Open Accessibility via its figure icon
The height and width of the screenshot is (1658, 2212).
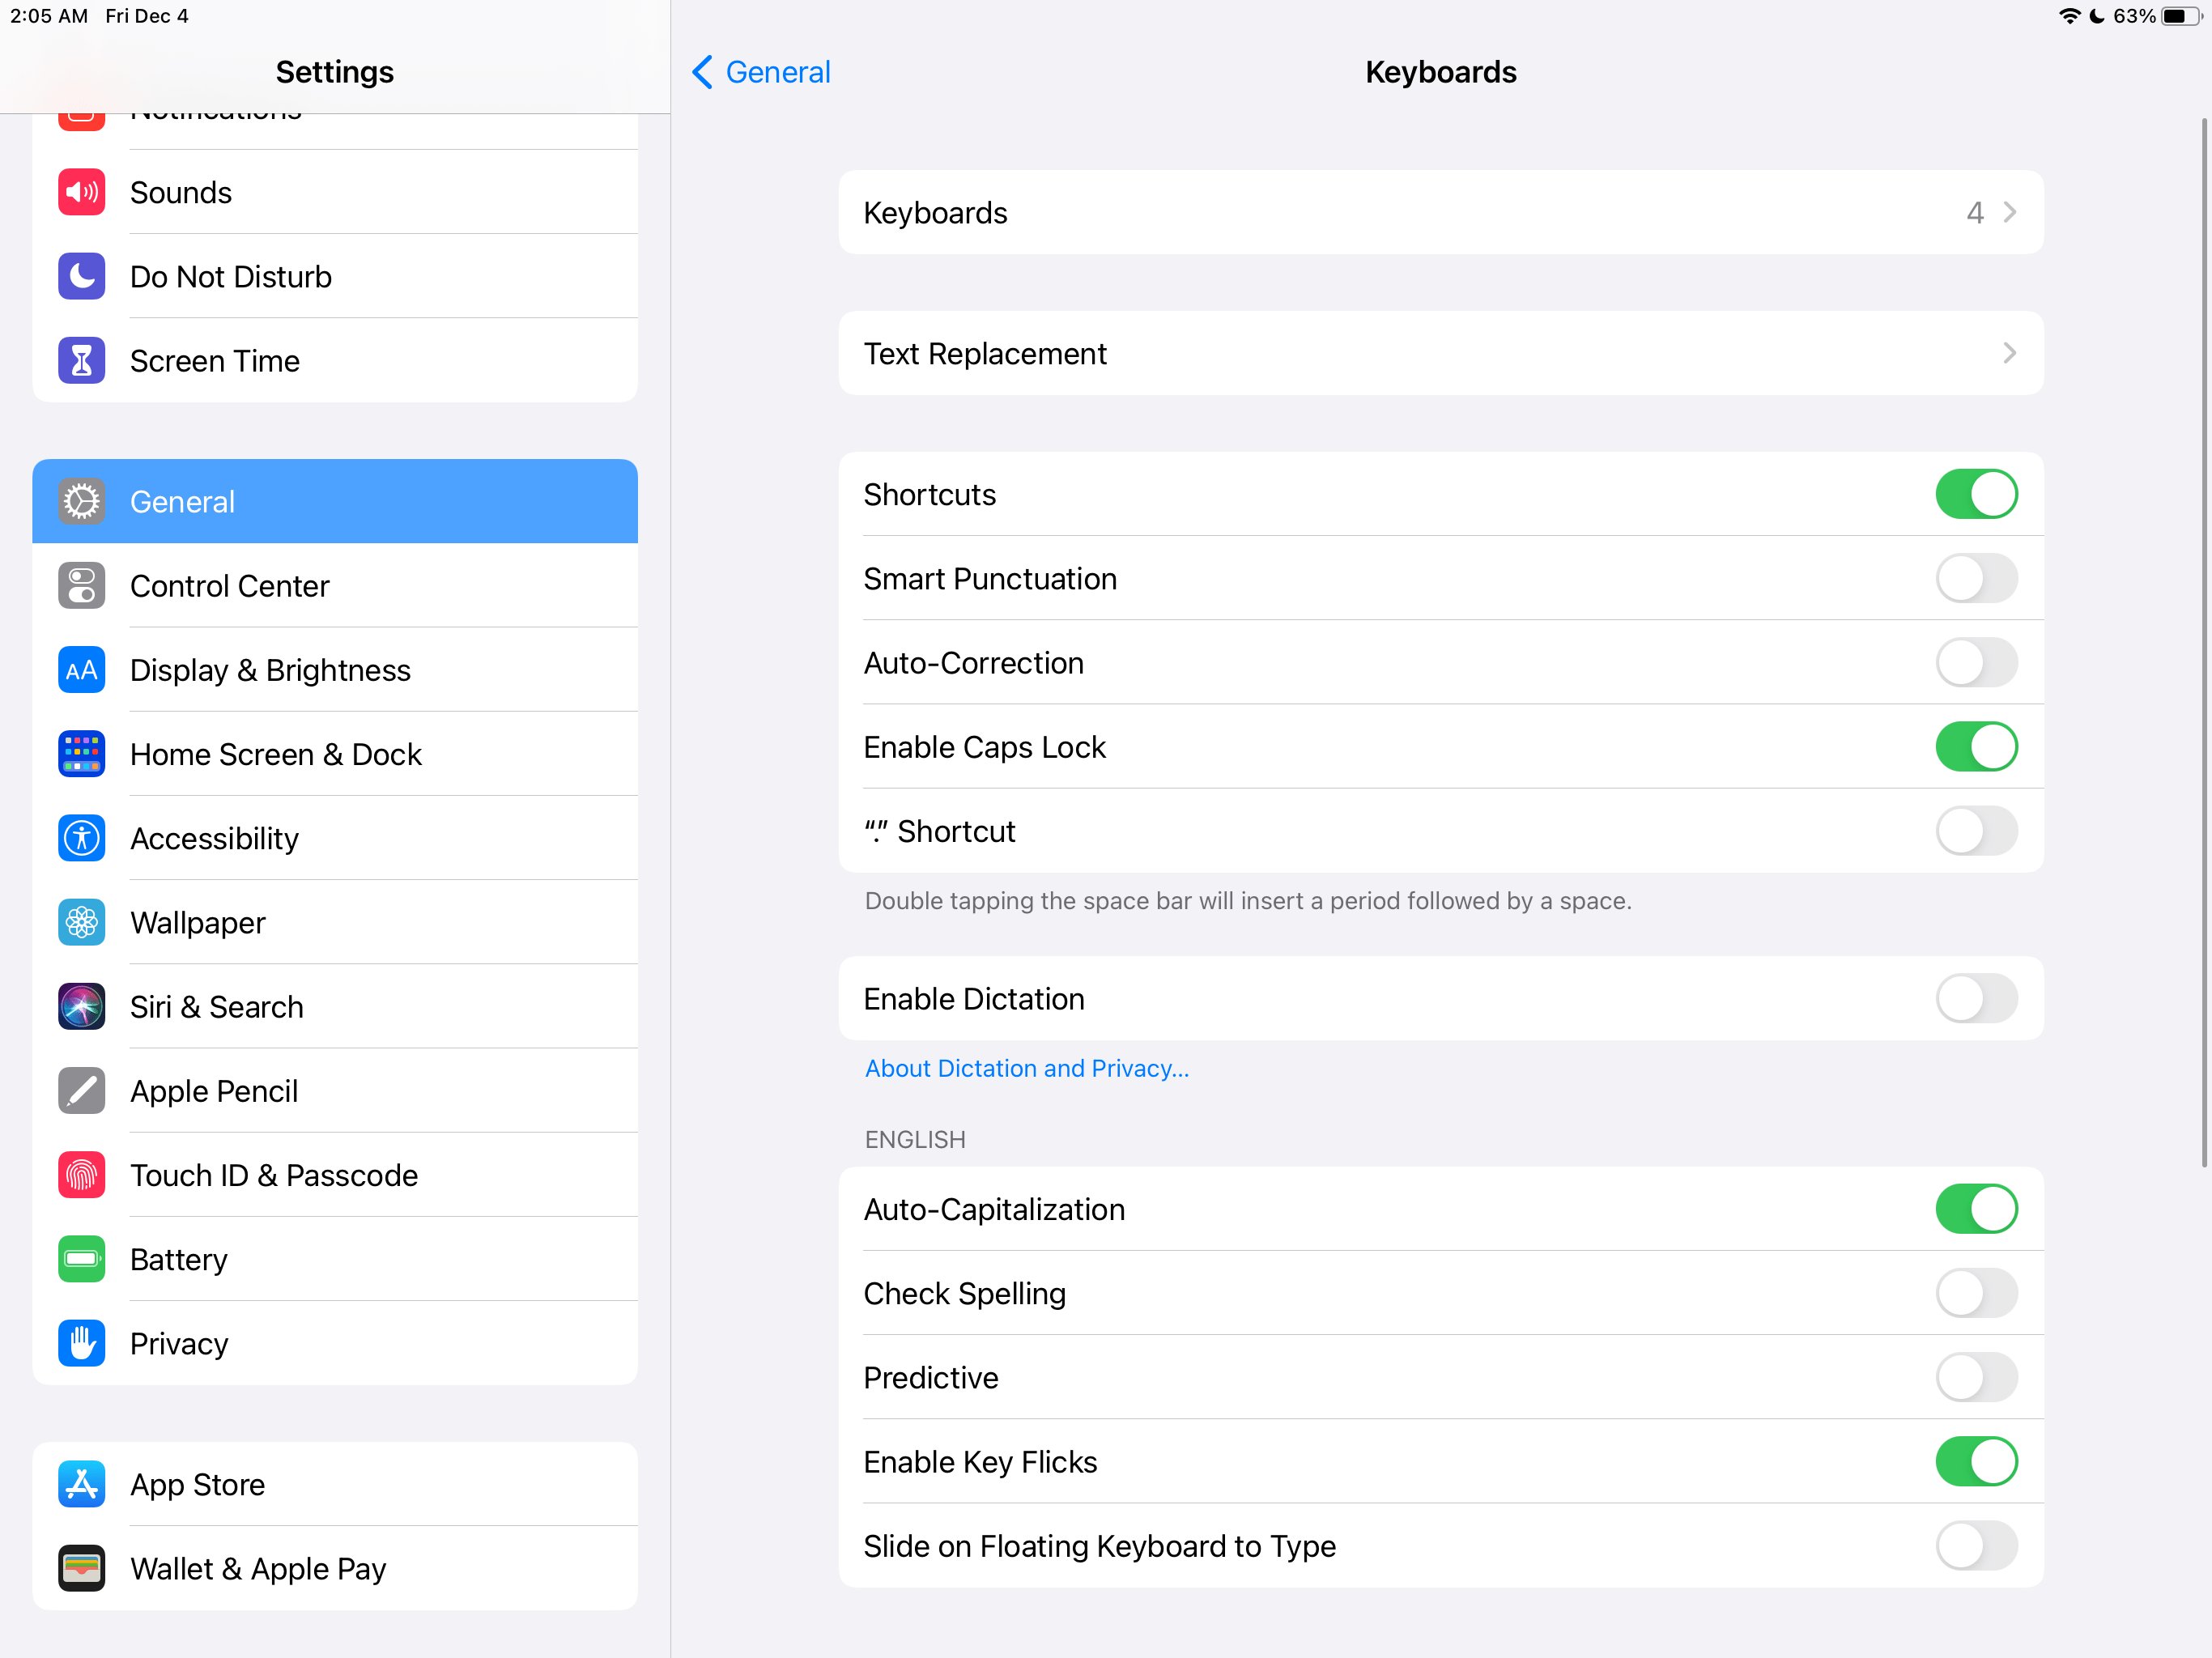pos(81,838)
